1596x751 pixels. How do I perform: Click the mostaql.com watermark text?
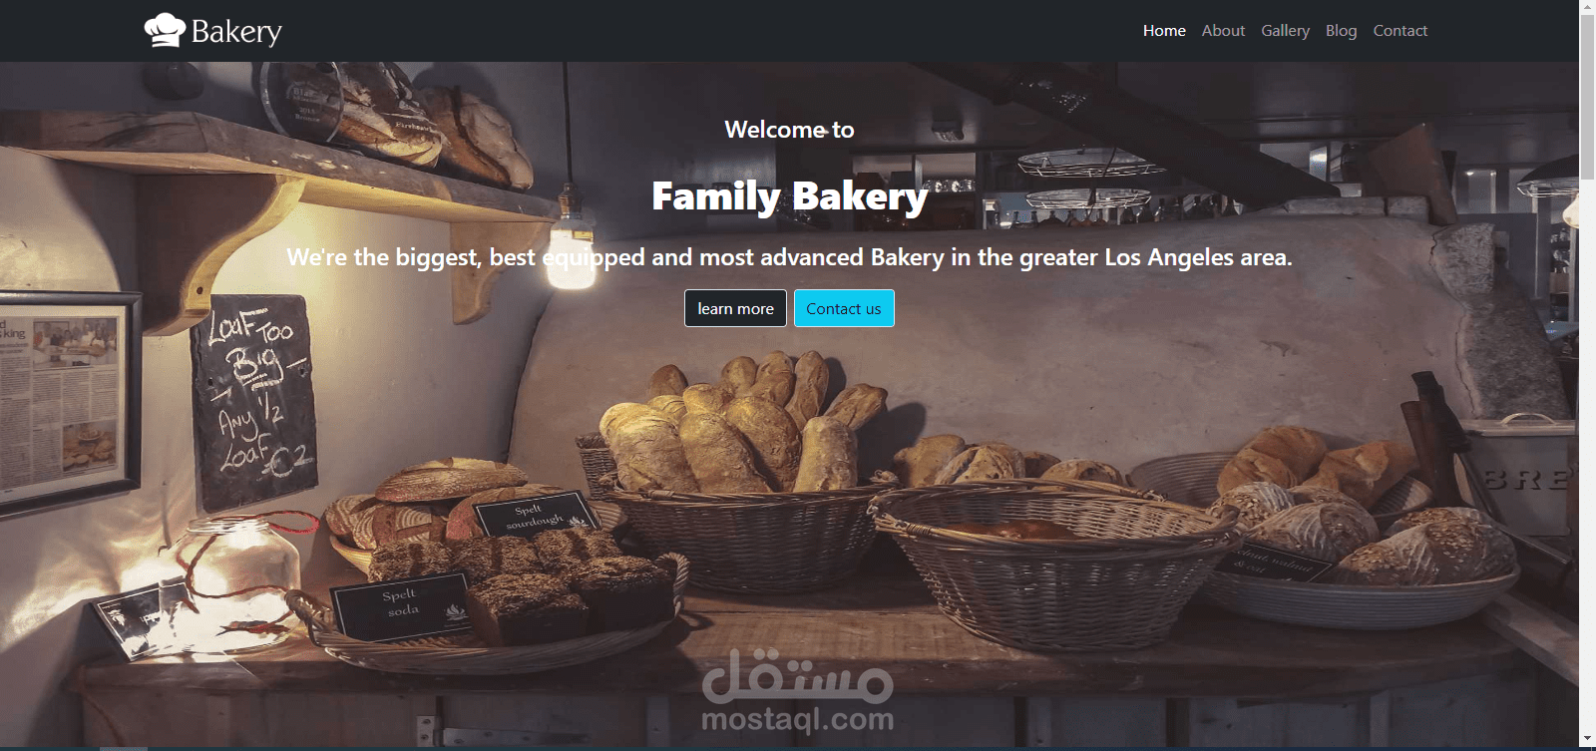(797, 719)
